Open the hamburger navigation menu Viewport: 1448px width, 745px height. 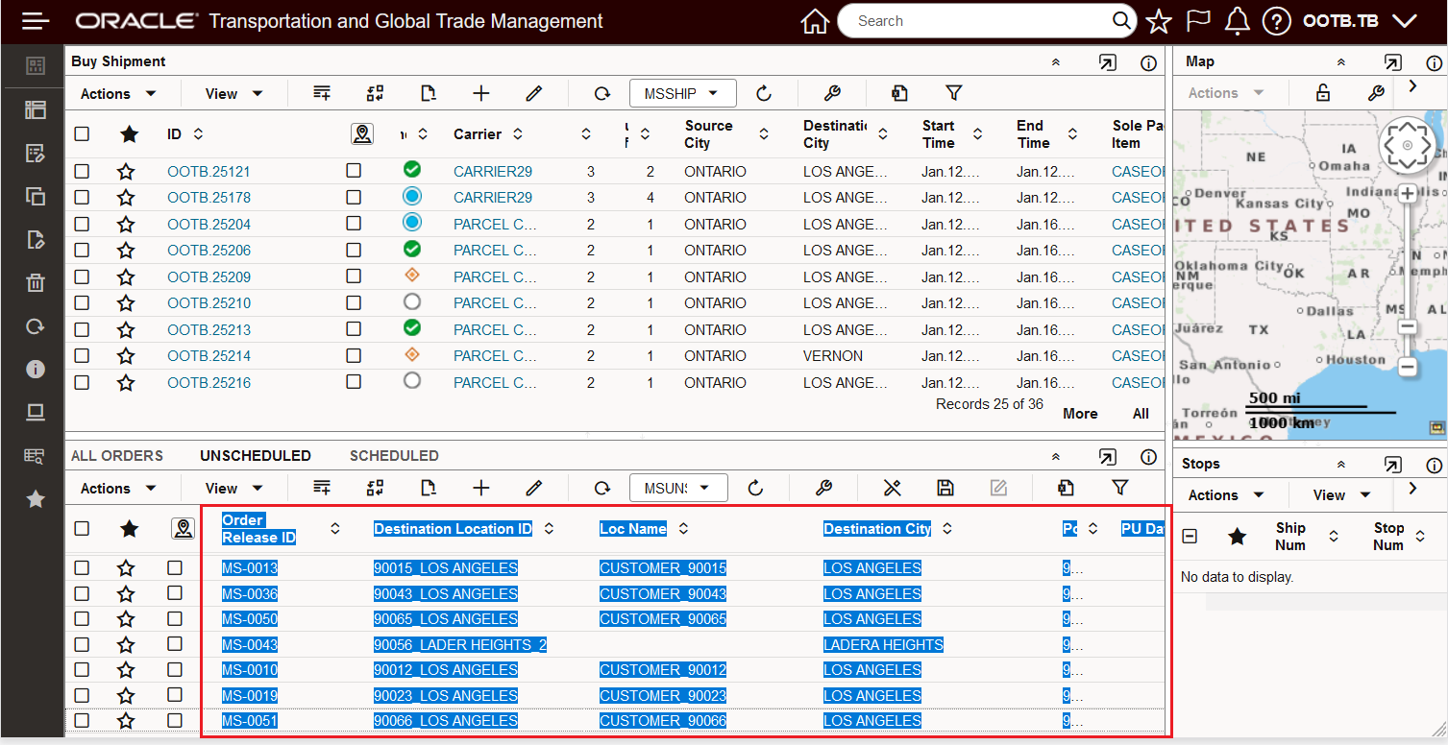tap(36, 21)
